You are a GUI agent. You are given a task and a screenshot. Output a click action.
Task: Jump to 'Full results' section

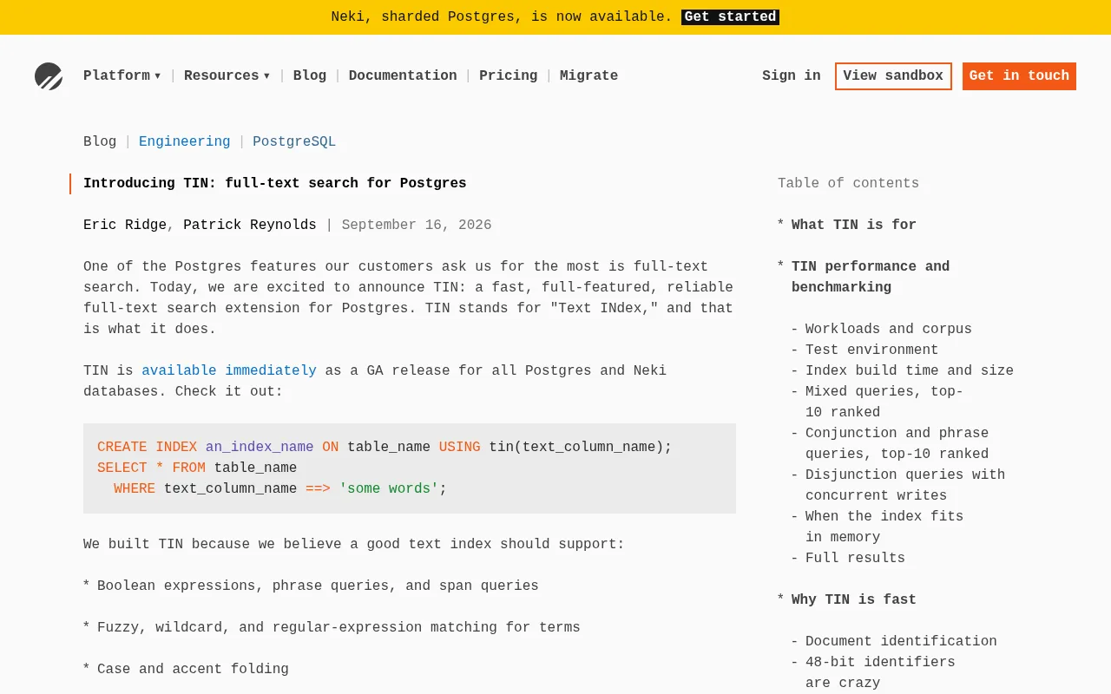click(855, 558)
